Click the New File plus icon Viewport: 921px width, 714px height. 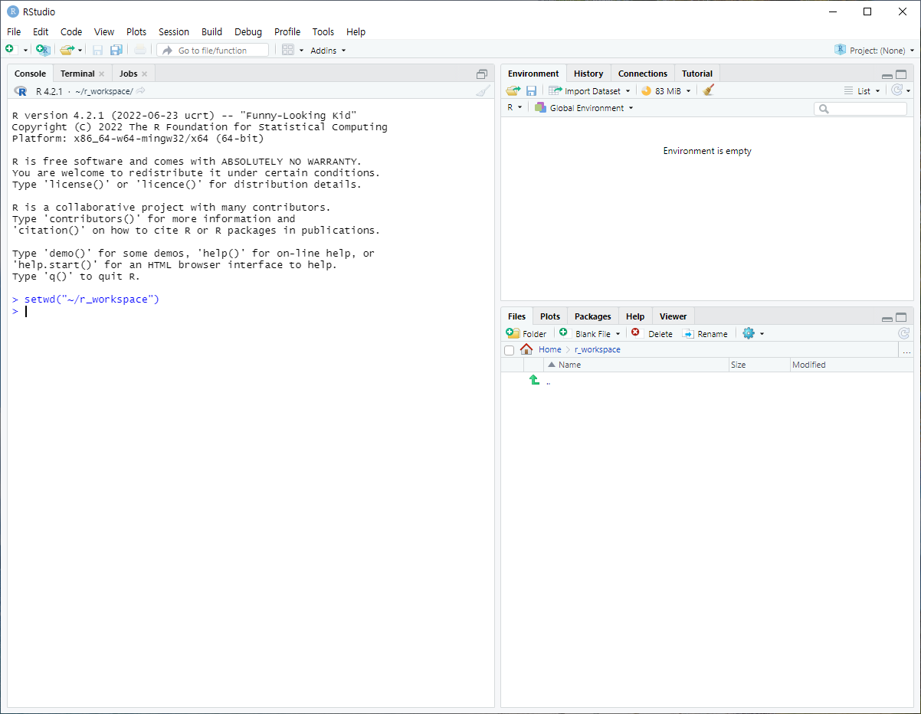[10, 50]
